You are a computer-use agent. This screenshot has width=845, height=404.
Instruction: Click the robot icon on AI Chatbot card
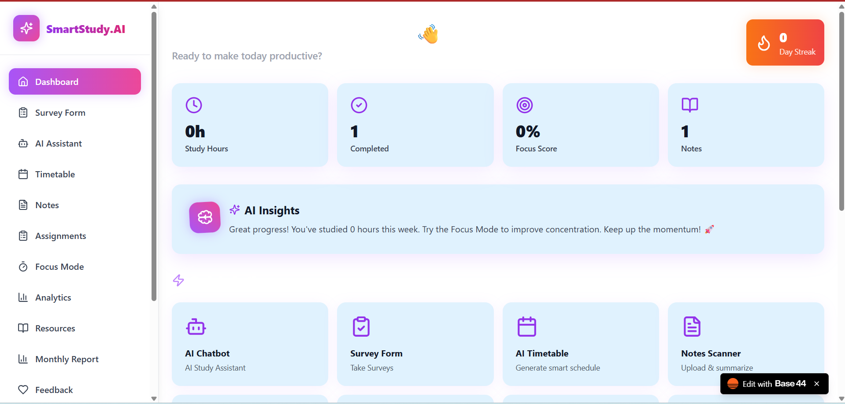point(196,327)
